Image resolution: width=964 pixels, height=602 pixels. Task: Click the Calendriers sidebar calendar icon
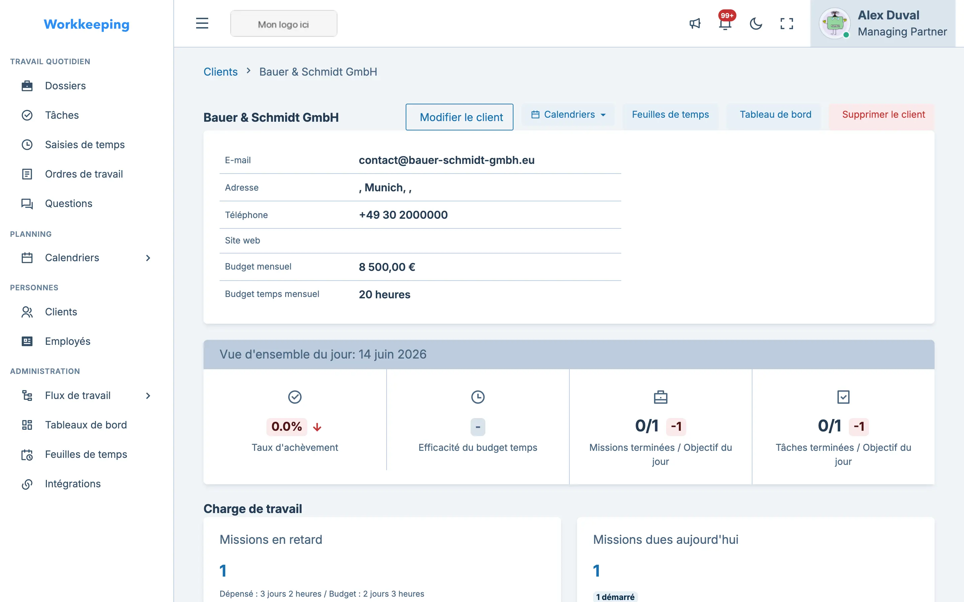coord(27,258)
